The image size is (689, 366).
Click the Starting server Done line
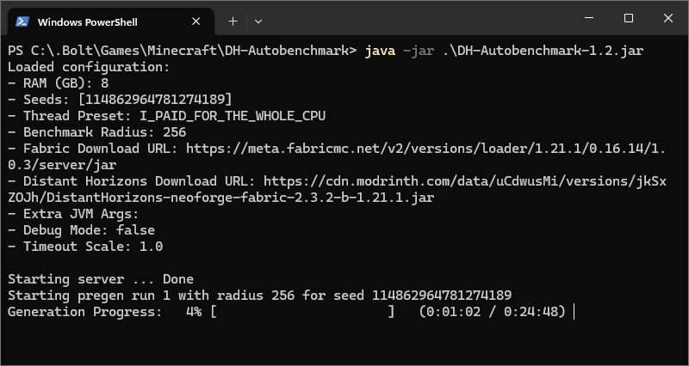tap(100, 279)
